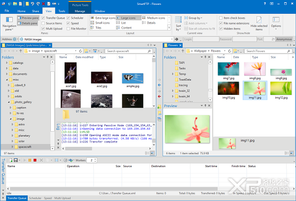The height and width of the screenshot is (201, 296).
Task: Enable the File Monitor checkbox
Action: [68, 29]
